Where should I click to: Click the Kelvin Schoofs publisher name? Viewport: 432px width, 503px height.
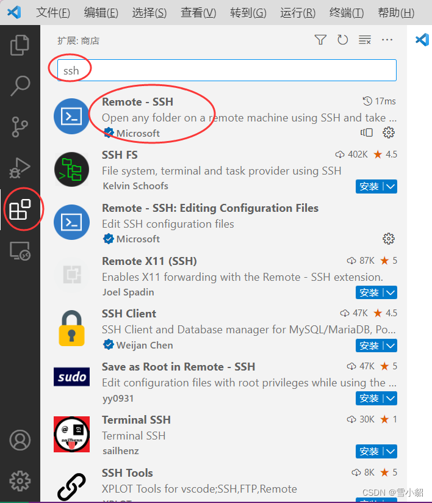[135, 186]
